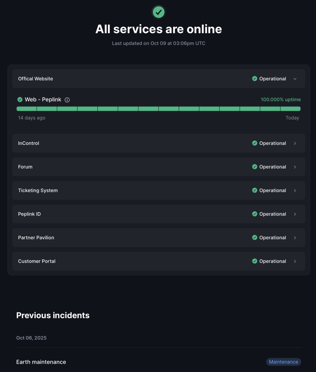This screenshot has width=316, height=372.
Task: Click the Customer Portal row label
Action: [37, 261]
